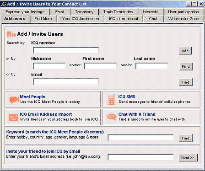Click Find next to the Keyword field
The width and height of the screenshot is (205, 171).
(x=186, y=138)
